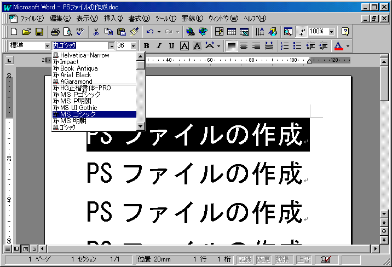Open the font color dropdown arrow
The width and height of the screenshot is (392, 267).
[348, 46]
